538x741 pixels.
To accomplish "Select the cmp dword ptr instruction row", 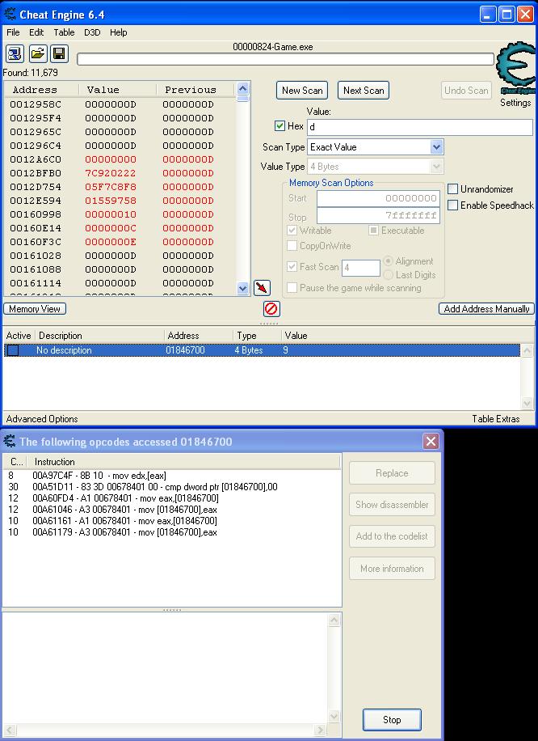I will [155, 487].
